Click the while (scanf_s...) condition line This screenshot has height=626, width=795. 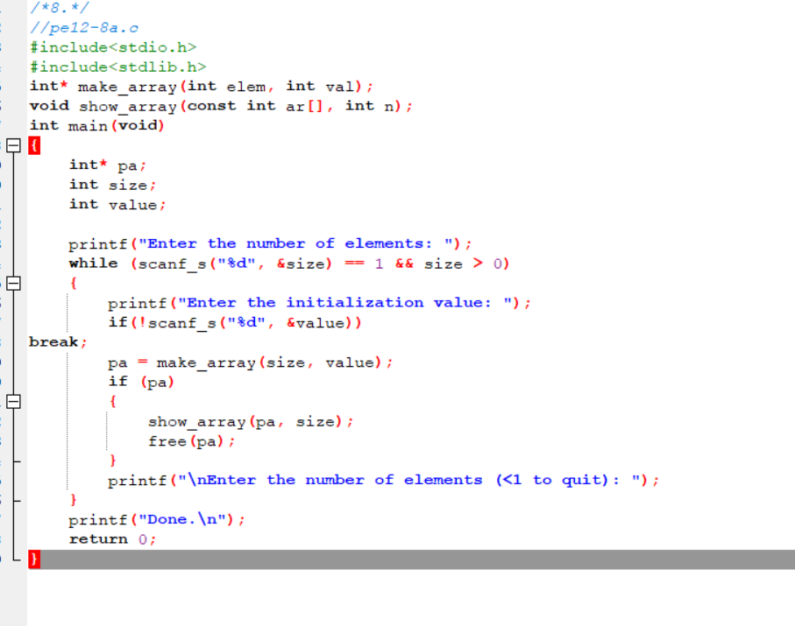pyautogui.click(x=289, y=264)
